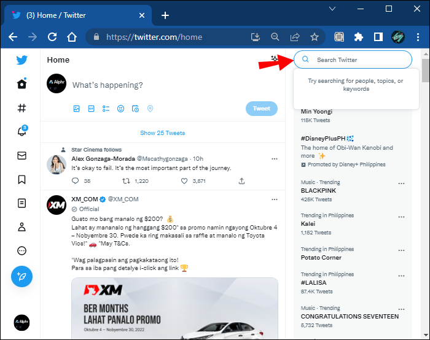Retweet Alex Gonzaga-Morada's tweet
The width and height of the screenshot is (430, 340).
point(126,181)
